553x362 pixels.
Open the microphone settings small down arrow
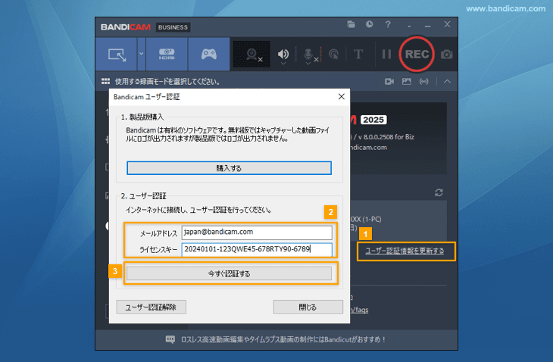pyautogui.click(x=308, y=64)
